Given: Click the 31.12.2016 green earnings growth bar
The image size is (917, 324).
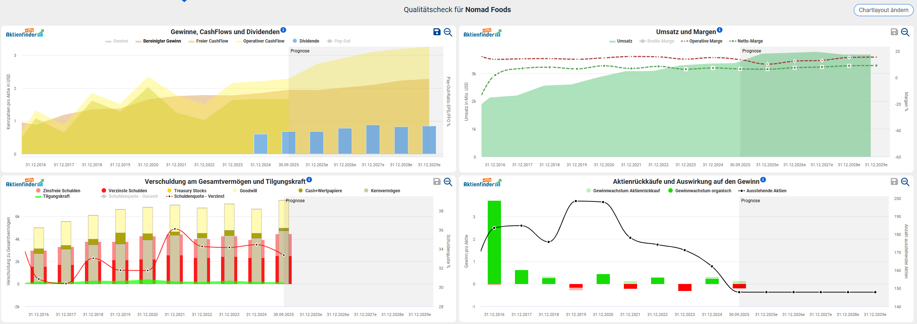Looking at the screenshot, I should (x=494, y=242).
